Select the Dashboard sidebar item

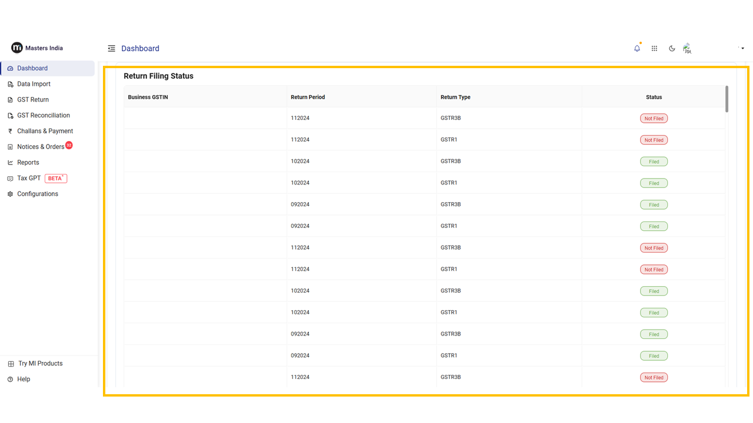tap(32, 68)
